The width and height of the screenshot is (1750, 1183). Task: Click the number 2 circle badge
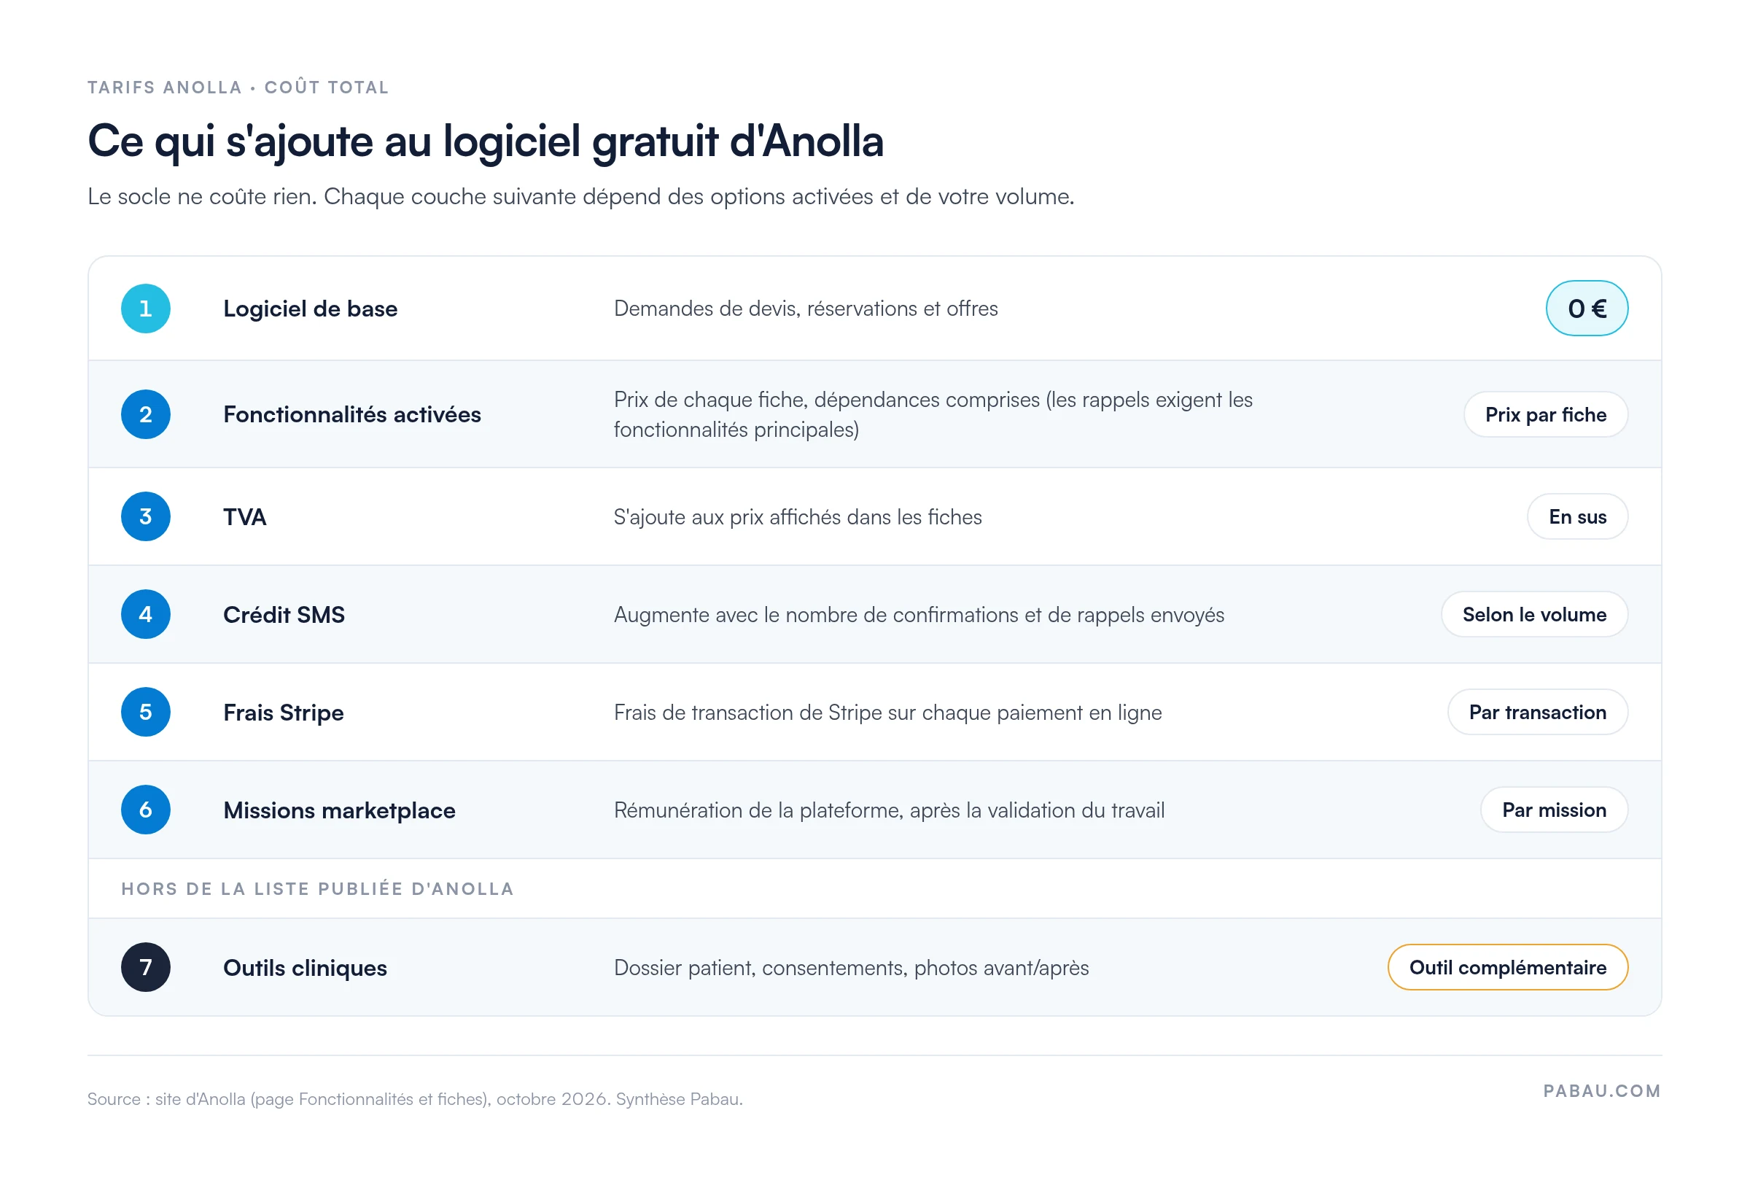point(145,414)
